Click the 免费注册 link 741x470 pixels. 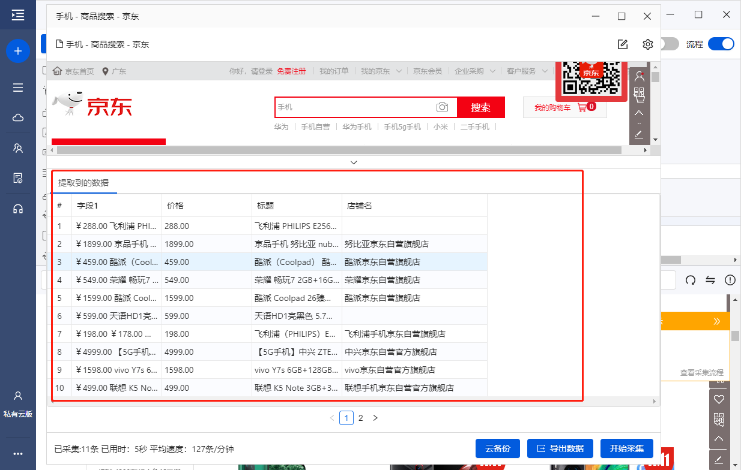pos(291,71)
